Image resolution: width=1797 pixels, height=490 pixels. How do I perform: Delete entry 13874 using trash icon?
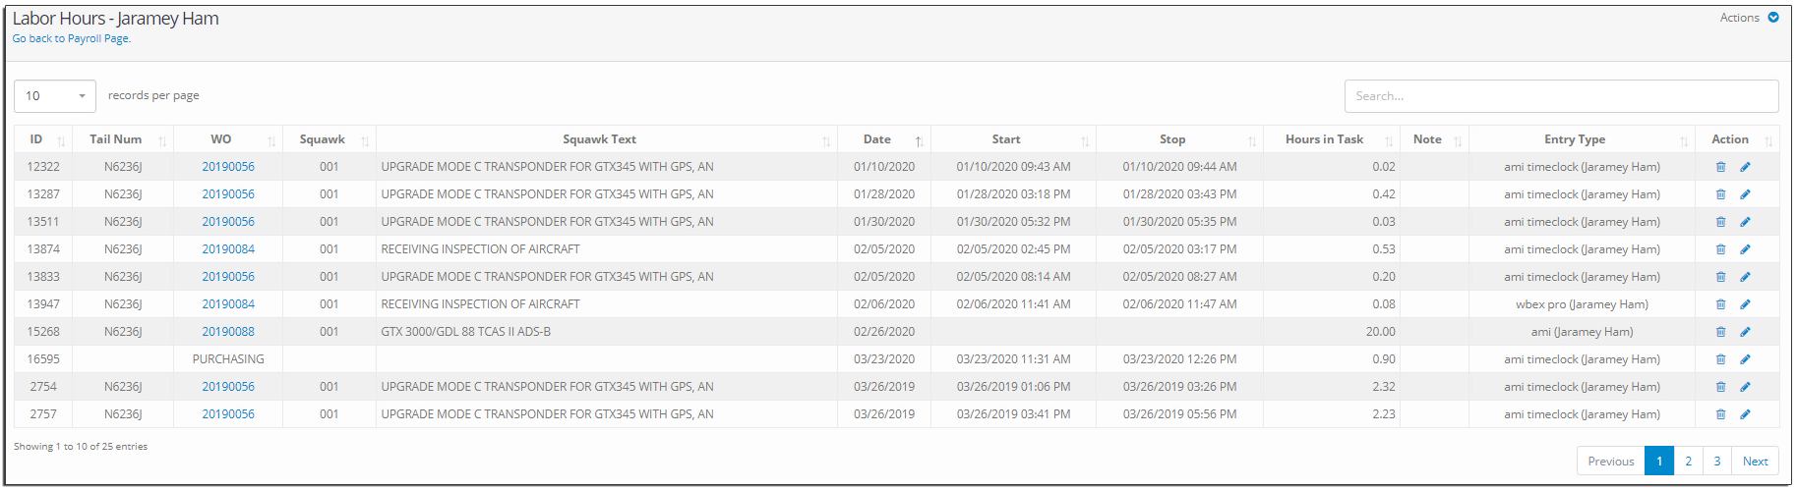[1720, 249]
